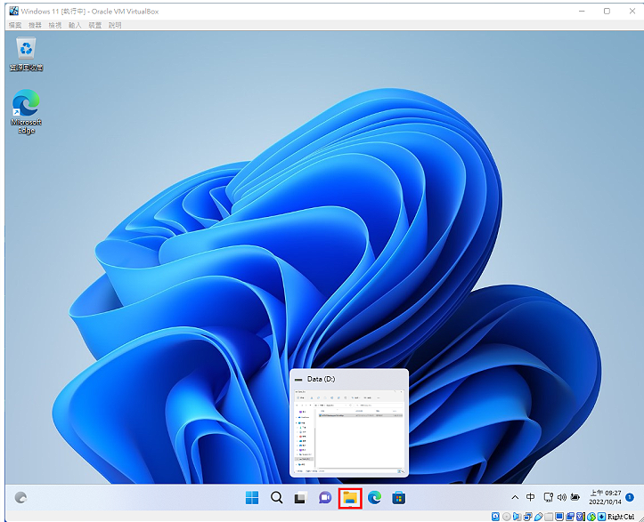The height and width of the screenshot is (522, 644).
Task: Open taskbar Search magnifier
Action: pos(276,498)
